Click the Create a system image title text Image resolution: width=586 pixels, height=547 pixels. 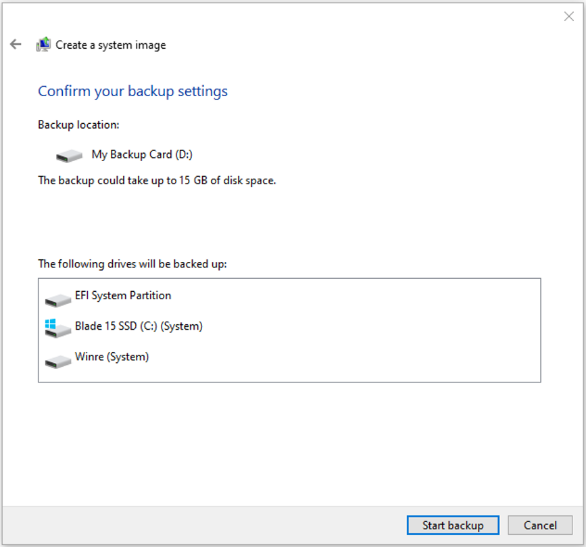point(110,45)
